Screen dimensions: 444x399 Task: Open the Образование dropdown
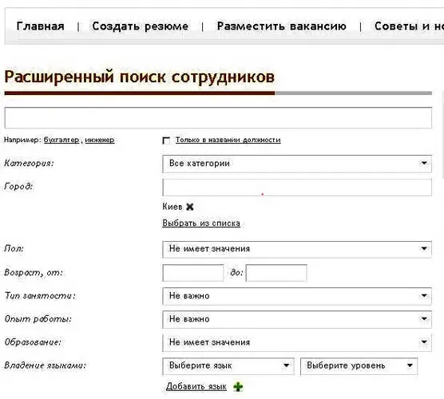297,342
